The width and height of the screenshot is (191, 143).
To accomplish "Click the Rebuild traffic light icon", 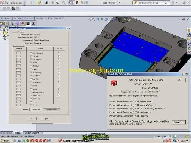I will click(77, 3).
